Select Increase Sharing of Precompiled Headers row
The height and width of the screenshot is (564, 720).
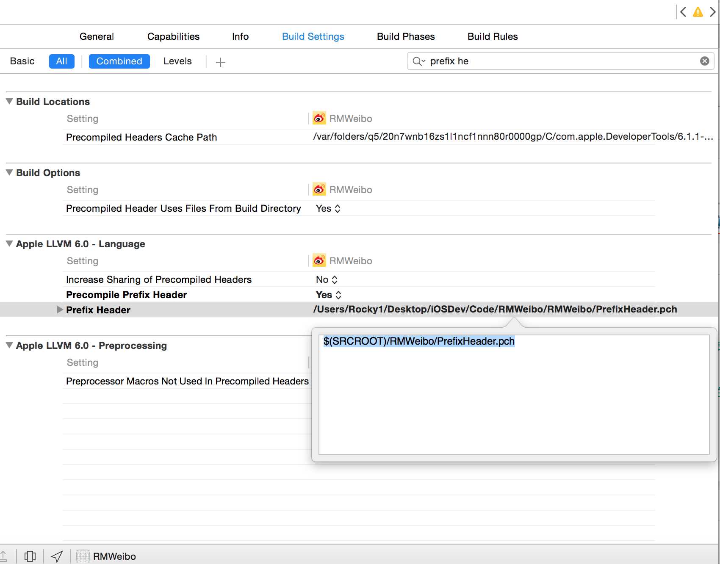359,279
